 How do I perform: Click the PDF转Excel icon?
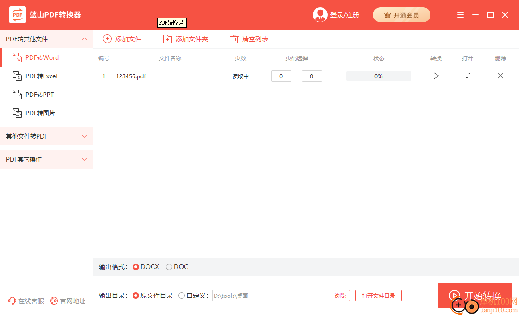[17, 76]
